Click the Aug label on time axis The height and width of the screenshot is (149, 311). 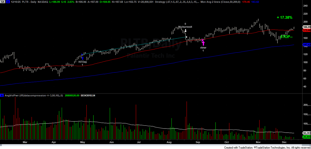[x=169, y=142]
